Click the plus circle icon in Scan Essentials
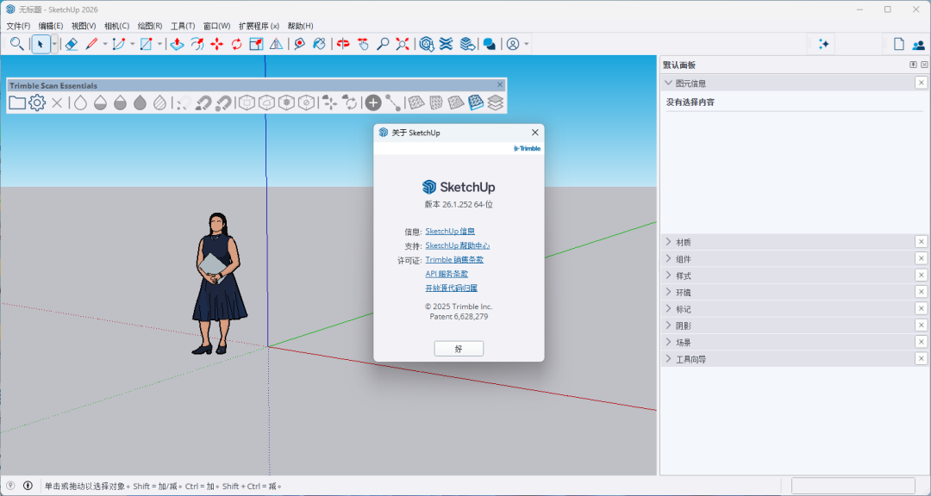The height and width of the screenshot is (496, 931). [x=373, y=102]
